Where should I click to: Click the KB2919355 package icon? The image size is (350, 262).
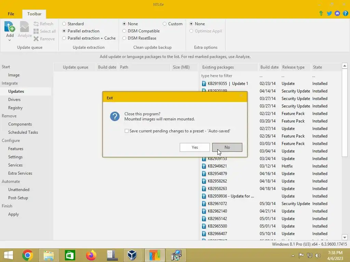coord(204,84)
